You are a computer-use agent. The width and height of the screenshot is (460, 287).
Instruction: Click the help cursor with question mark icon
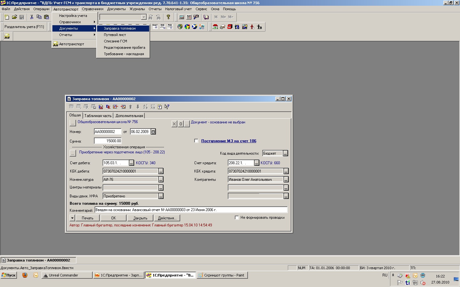167,107
